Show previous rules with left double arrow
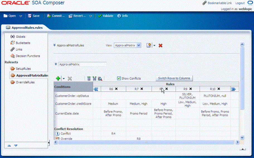Viewport: 254px width, 158px height. (x=96, y=89)
